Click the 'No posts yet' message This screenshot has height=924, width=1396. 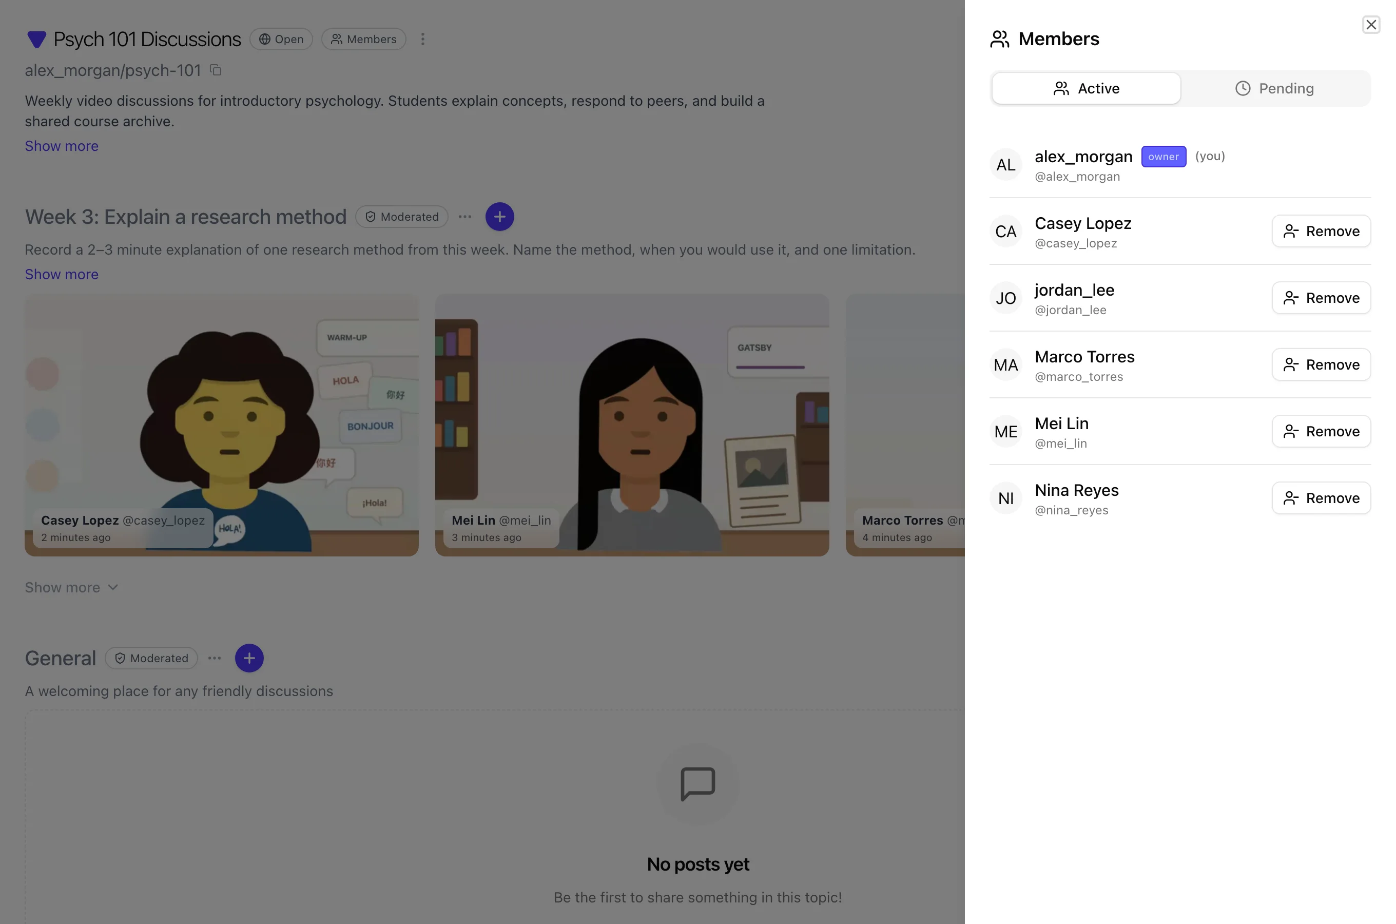tap(698, 864)
